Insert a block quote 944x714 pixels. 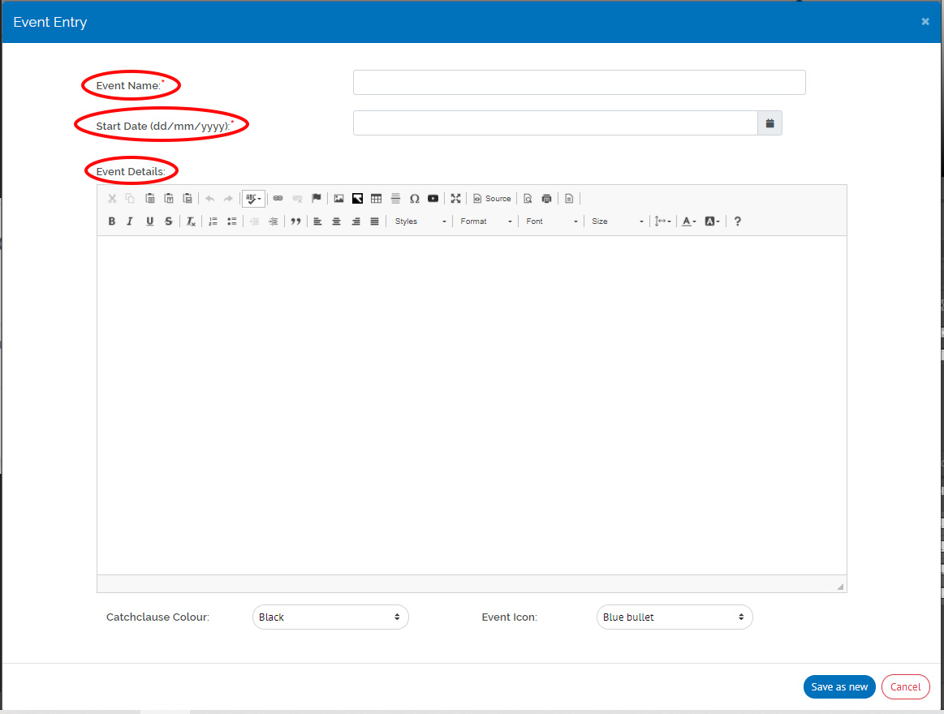(x=295, y=222)
